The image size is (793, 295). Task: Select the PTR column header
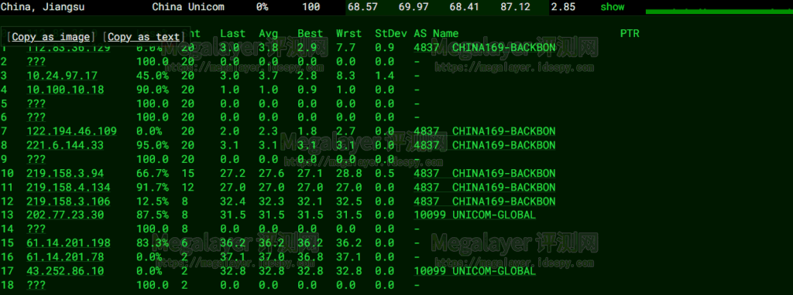pos(630,33)
